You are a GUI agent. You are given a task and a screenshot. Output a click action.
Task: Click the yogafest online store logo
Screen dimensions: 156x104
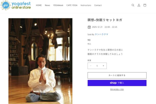[x=16, y=5]
